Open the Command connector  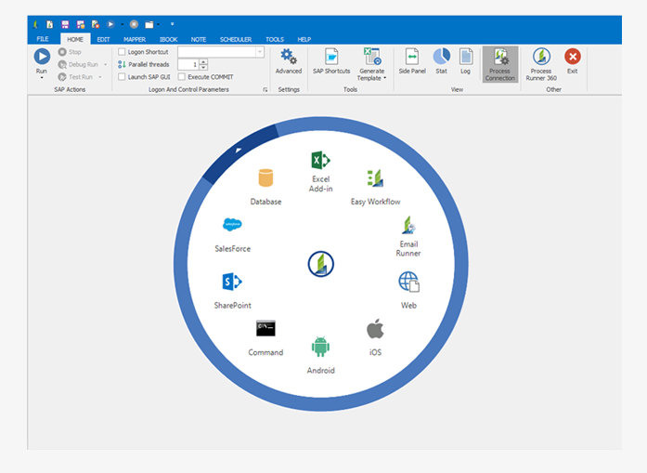[x=265, y=337]
